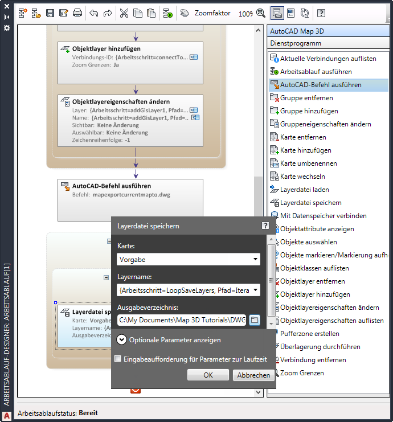The image size is (393, 422).
Task: Copy the selected activity
Action: click(138, 13)
